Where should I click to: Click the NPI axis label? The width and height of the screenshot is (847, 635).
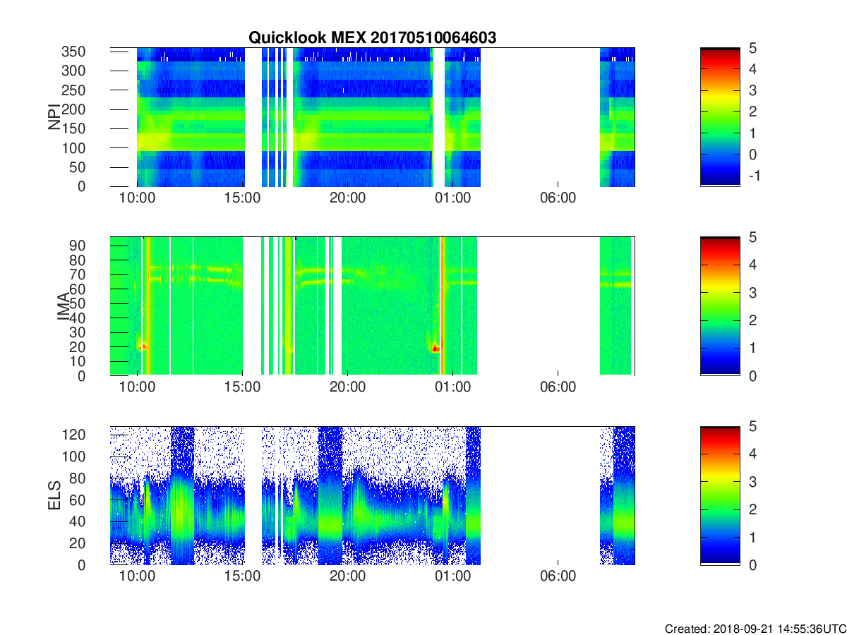click(54, 117)
